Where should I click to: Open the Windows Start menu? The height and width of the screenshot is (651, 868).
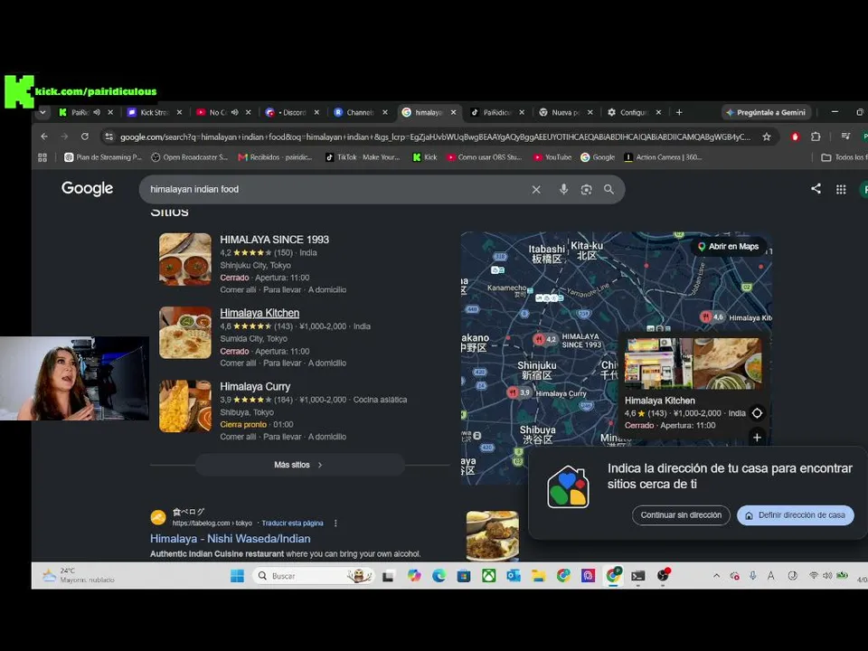(237, 576)
